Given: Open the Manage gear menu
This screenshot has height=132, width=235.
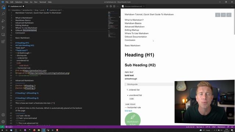Looking at the screenshot, I should (x=3, y=122).
